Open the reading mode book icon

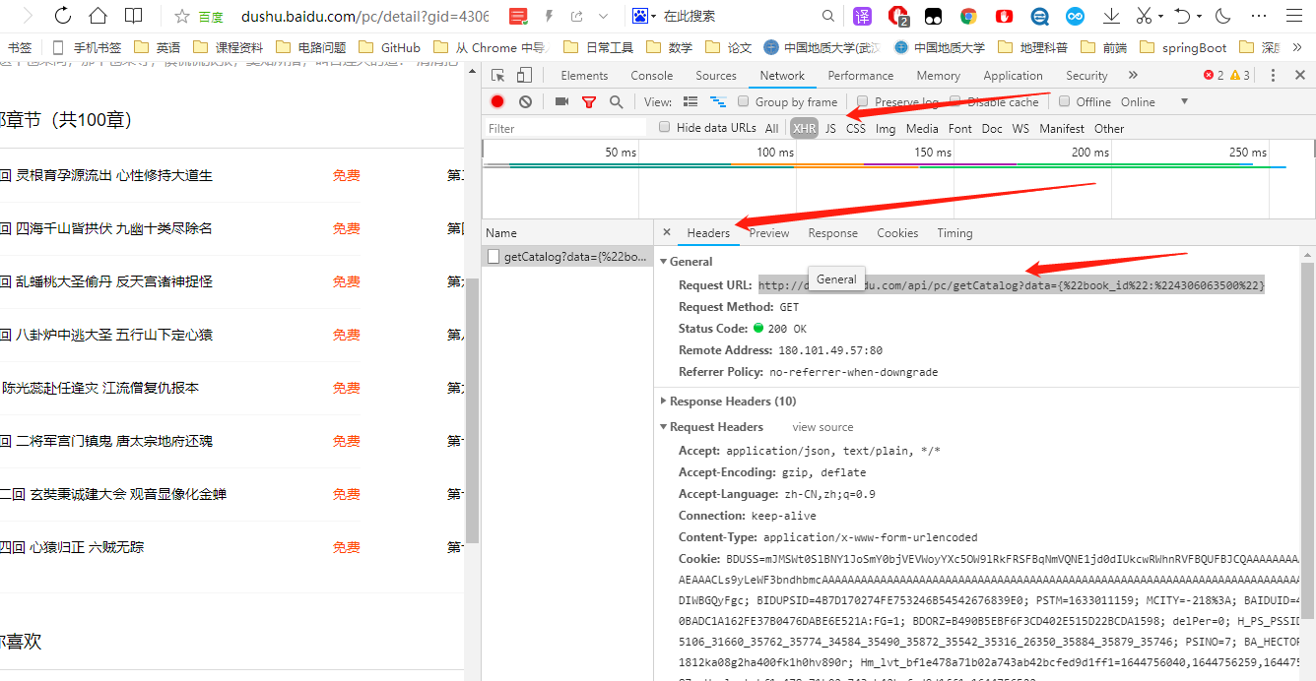pos(133,16)
